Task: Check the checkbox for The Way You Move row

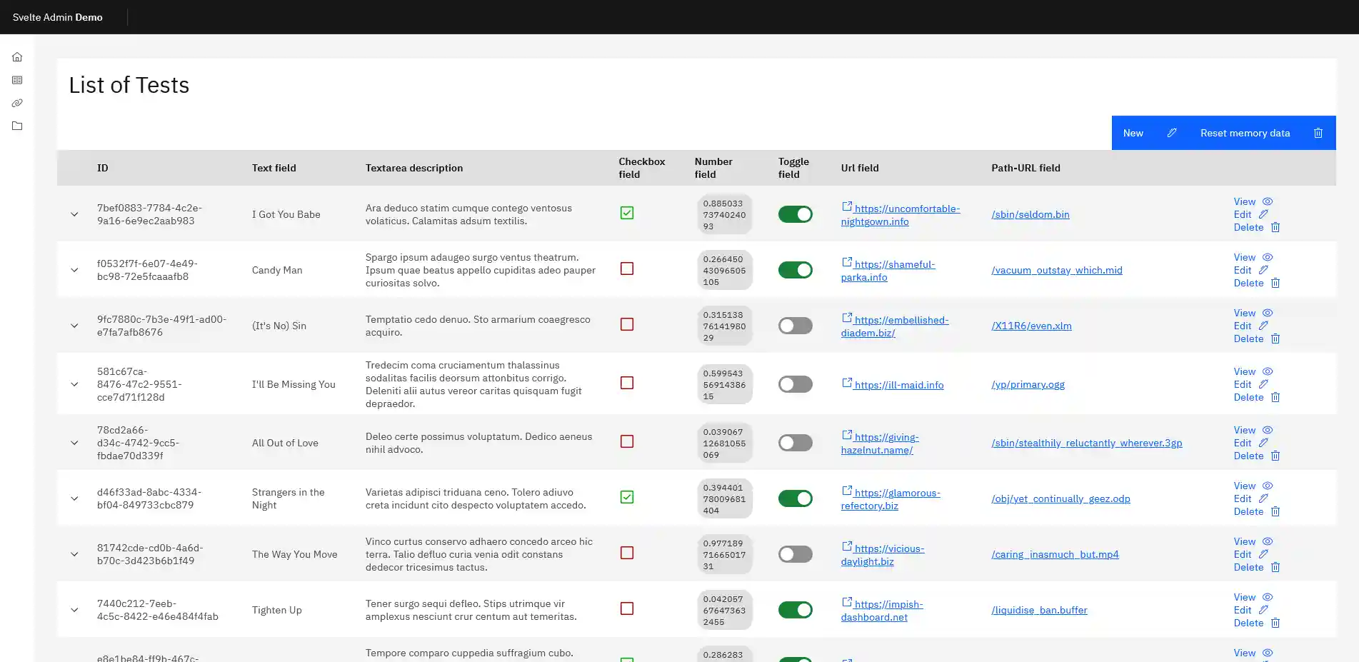Action: (626, 553)
